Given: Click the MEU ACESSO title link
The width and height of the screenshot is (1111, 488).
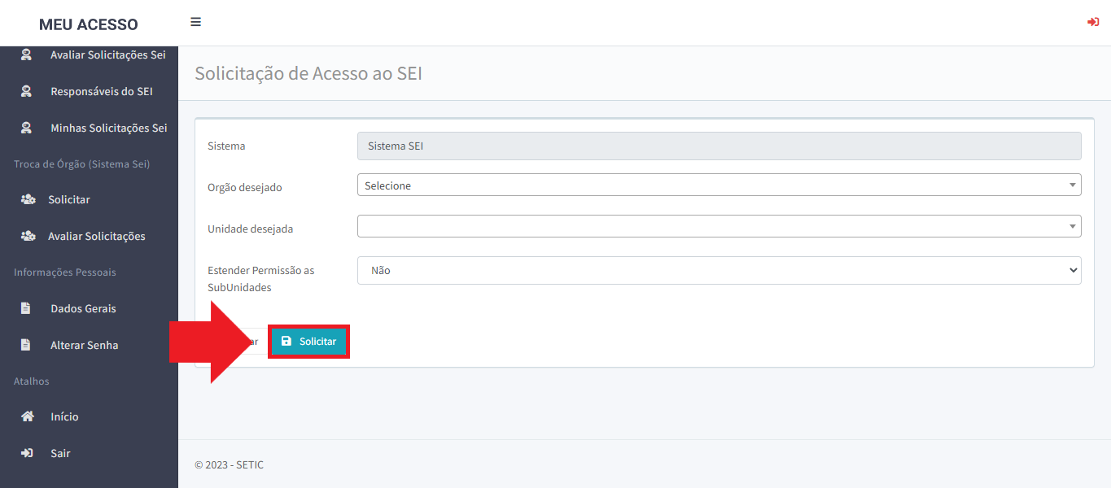Looking at the screenshot, I should click(x=88, y=24).
